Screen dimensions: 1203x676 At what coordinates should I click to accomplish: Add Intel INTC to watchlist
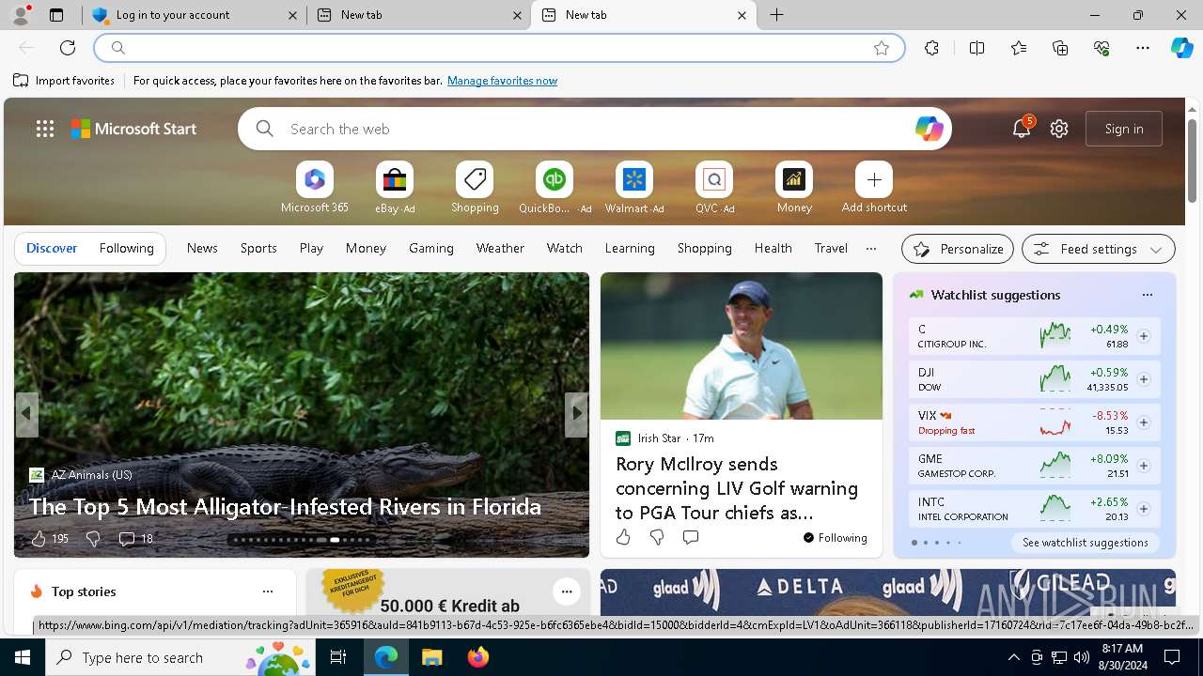1144,509
